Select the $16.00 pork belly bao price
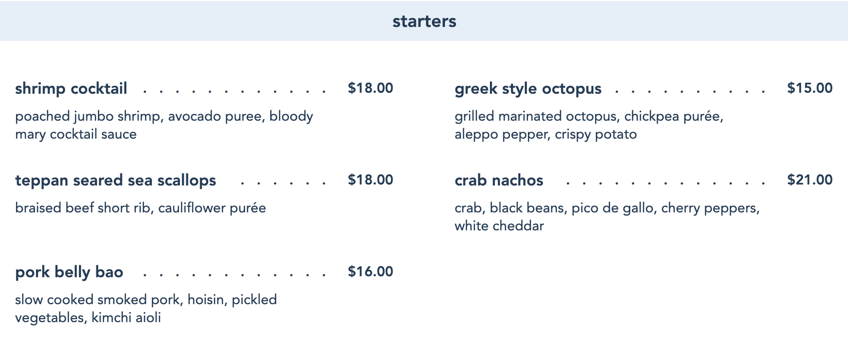Viewport: 848px width, 364px height. [x=370, y=272]
